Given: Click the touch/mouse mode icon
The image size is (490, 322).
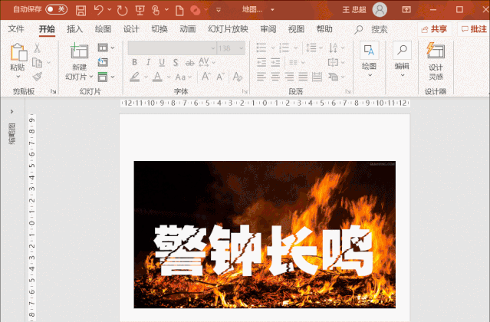Looking at the screenshot, I should [x=156, y=10].
